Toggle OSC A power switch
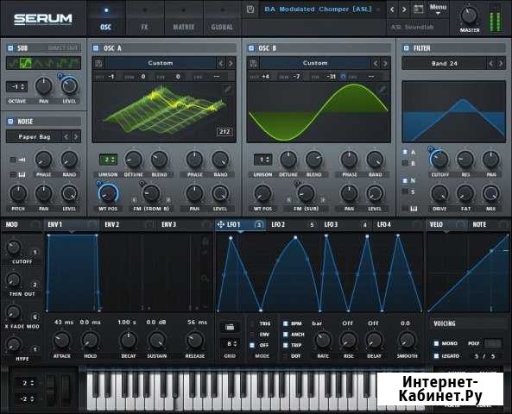512x414 pixels. coord(96,48)
